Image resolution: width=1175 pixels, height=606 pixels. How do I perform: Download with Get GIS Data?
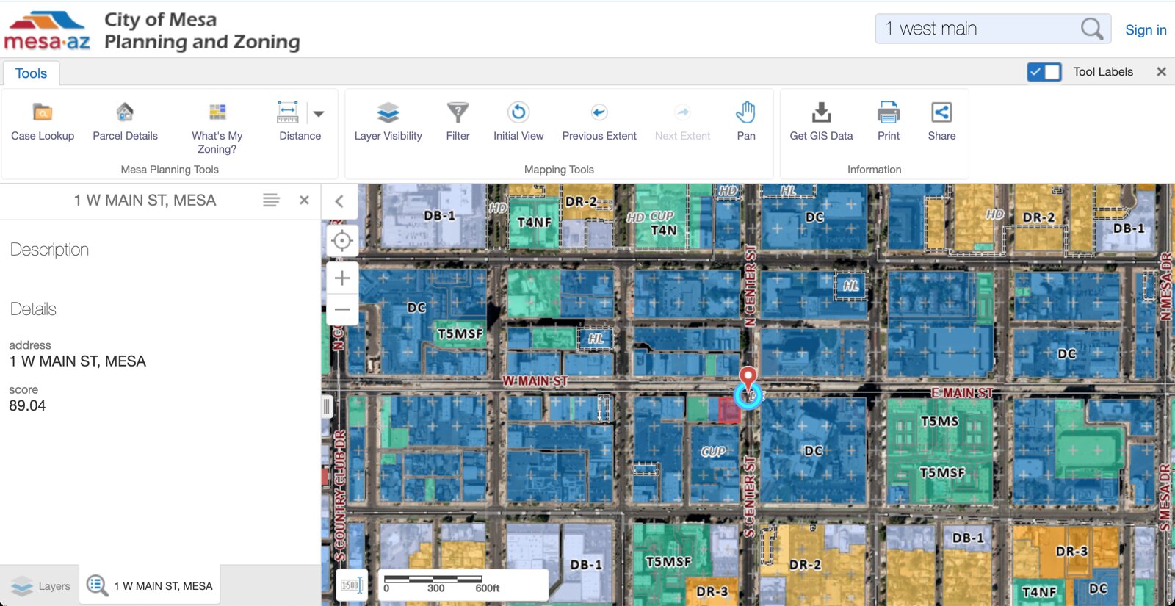tap(821, 122)
